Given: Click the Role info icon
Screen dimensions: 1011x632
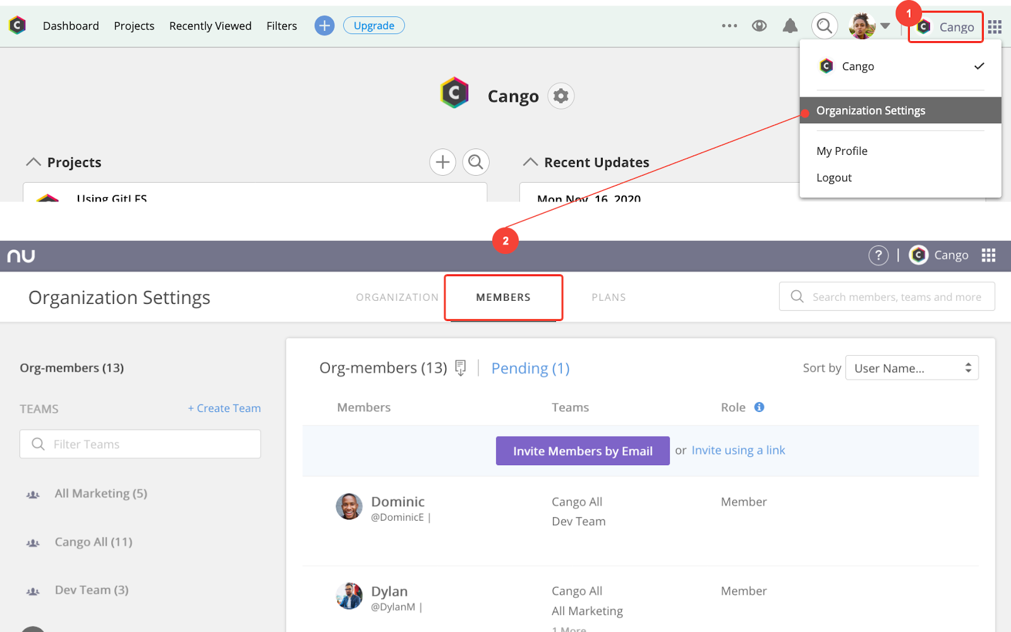Looking at the screenshot, I should pos(760,407).
